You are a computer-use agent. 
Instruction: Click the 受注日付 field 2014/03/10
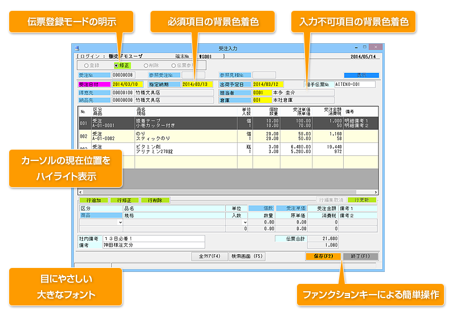click(128, 84)
